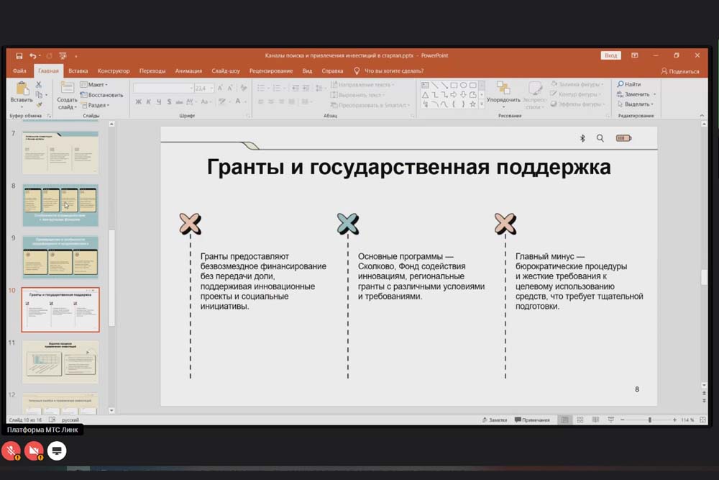This screenshot has height=480, width=719.
Task: Click the Cut scissors icon
Action: (x=38, y=85)
